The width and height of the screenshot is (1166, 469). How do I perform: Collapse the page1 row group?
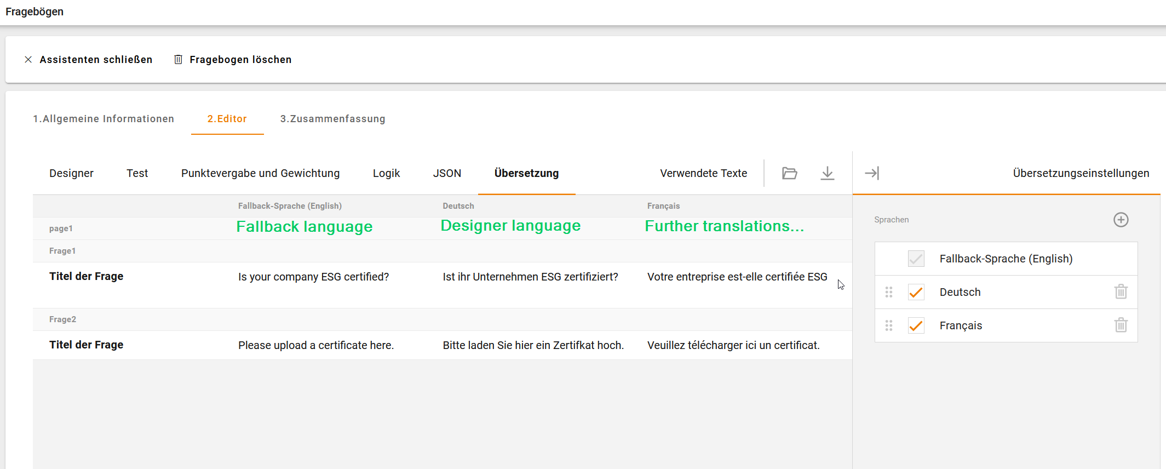[x=61, y=228]
